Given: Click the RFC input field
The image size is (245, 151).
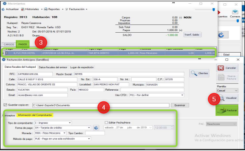Looking at the screenshot, I should [x=35, y=74].
